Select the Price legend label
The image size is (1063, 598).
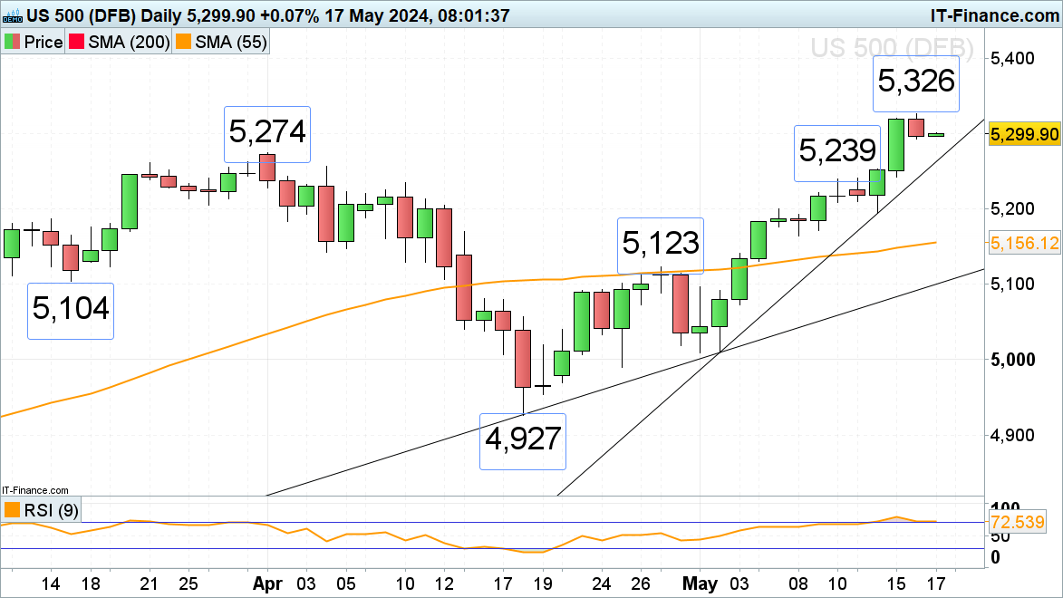[43, 43]
